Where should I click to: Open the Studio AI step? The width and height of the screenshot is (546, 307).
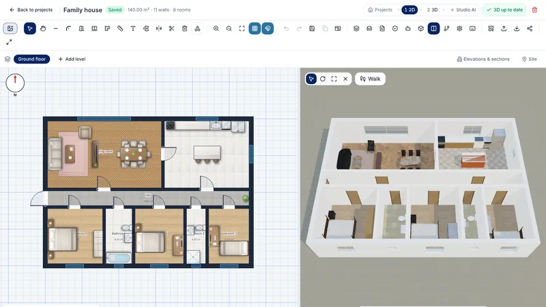(463, 10)
